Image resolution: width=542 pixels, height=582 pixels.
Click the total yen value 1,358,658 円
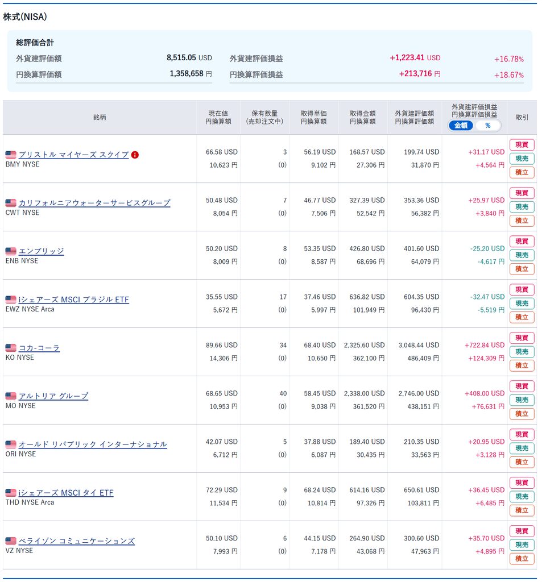pos(191,73)
